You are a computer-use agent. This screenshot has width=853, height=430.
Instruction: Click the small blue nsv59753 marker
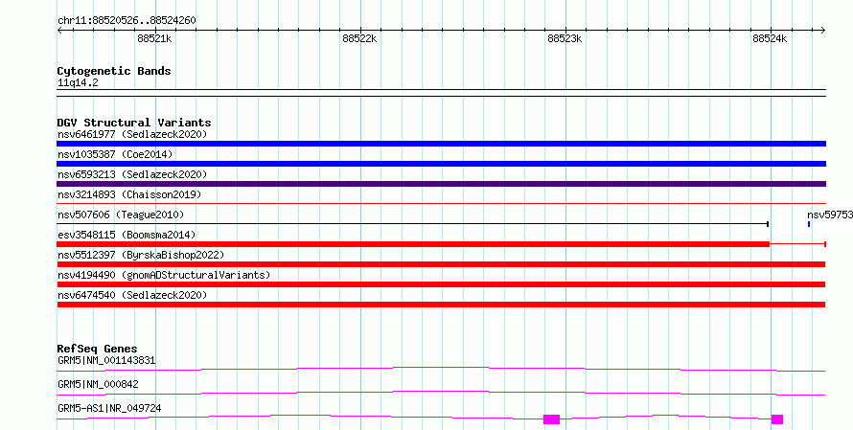pyautogui.click(x=809, y=224)
